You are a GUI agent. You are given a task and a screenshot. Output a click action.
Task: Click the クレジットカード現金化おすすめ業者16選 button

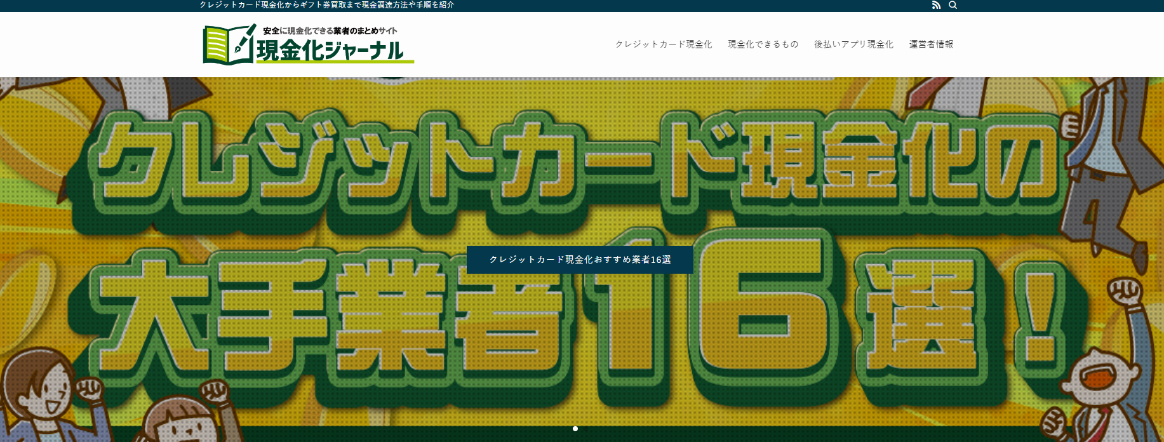[x=580, y=260]
